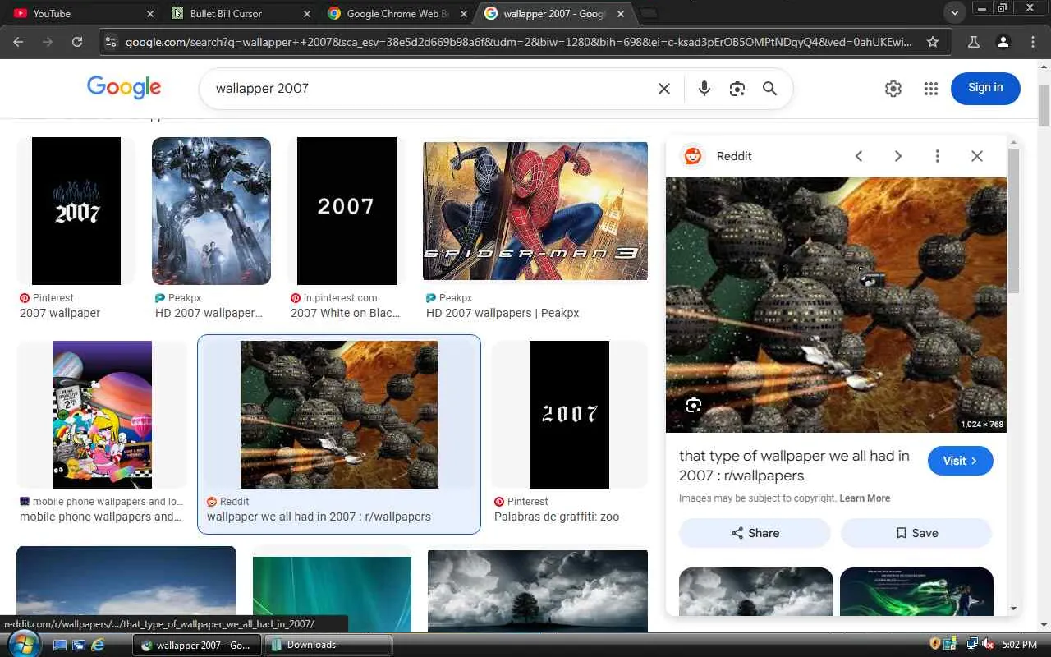Viewport: 1051px width, 657px height.
Task: Reload the current page
Action: point(77,42)
